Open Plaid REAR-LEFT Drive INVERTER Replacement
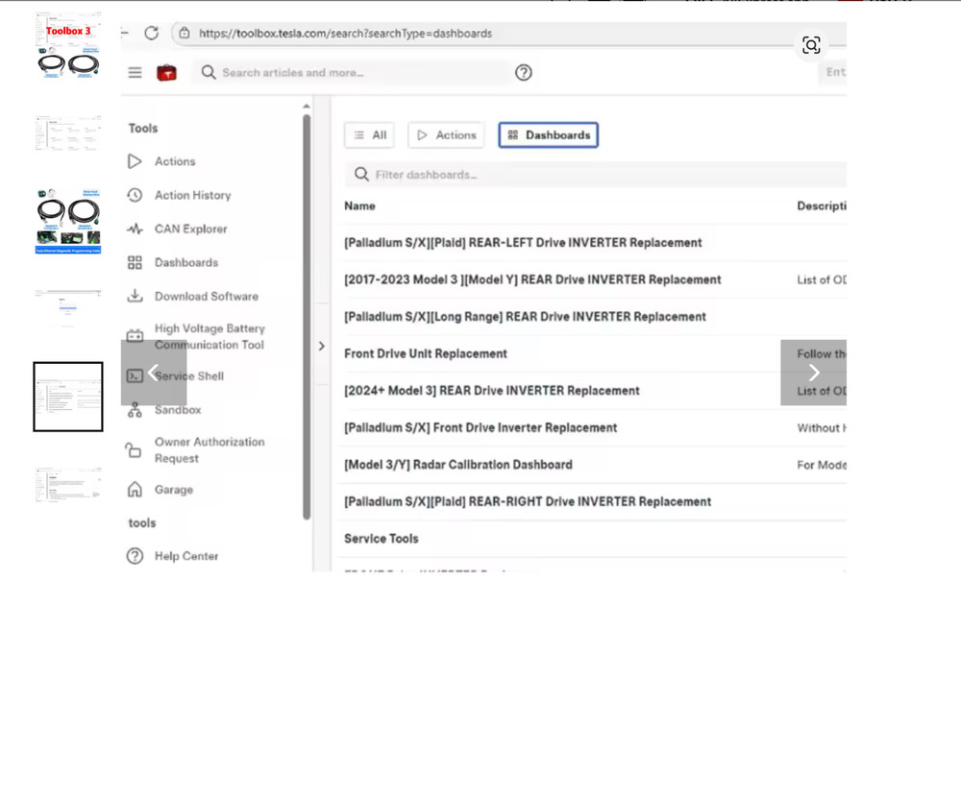Viewport: 961px width, 798px height. [x=523, y=243]
